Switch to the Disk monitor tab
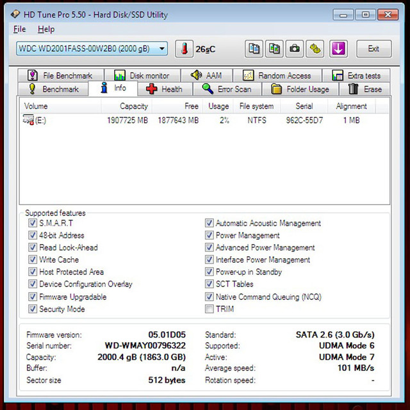410x410 pixels. tap(142, 76)
